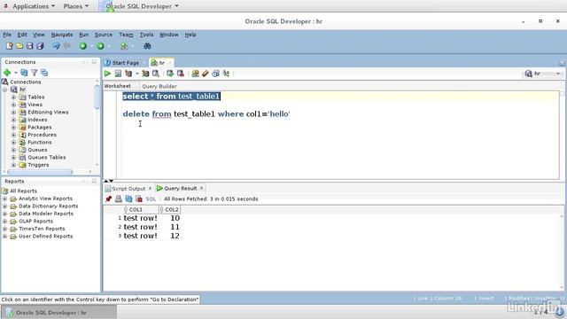Click Connections panel horizontal scrollbar
Viewport: 567px width, 319px height.
[x=40, y=171]
